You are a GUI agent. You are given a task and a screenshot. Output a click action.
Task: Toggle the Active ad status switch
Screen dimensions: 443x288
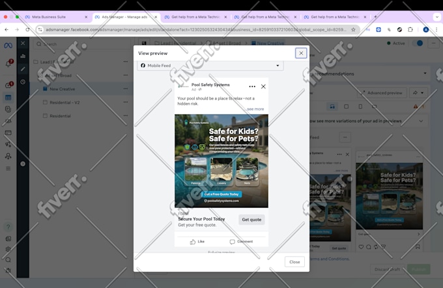(x=418, y=43)
